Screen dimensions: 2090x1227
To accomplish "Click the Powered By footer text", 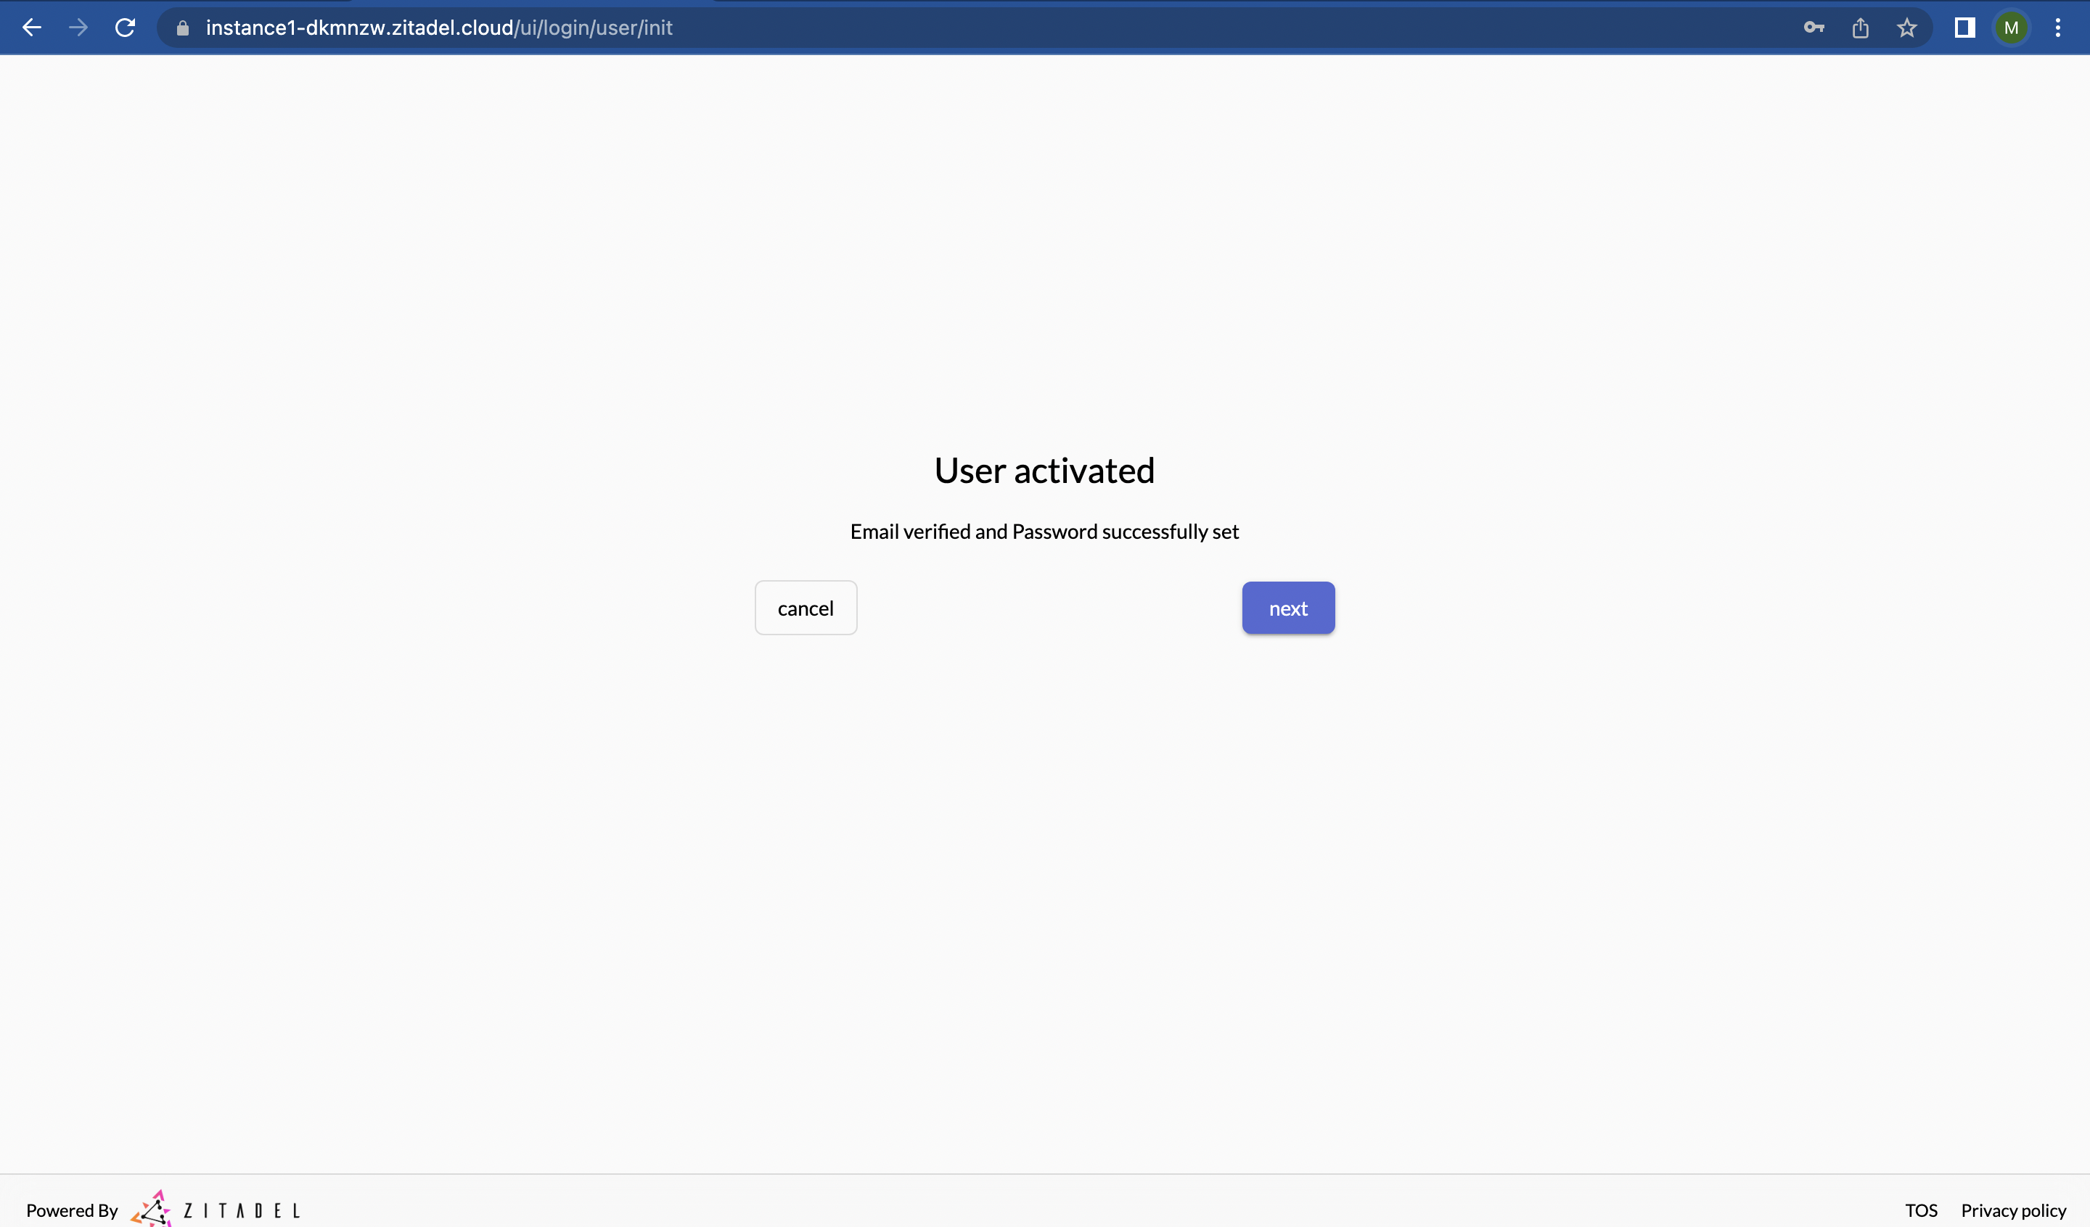I will (72, 1210).
